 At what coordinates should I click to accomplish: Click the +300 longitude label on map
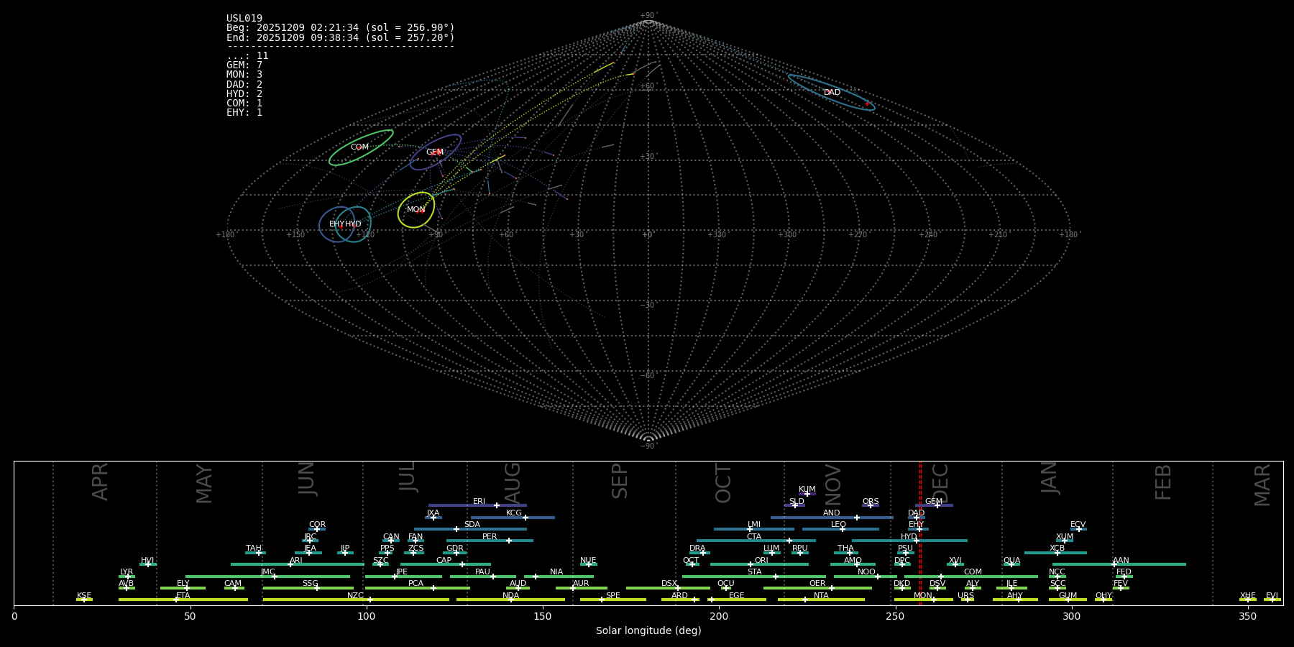pyautogui.click(x=787, y=235)
